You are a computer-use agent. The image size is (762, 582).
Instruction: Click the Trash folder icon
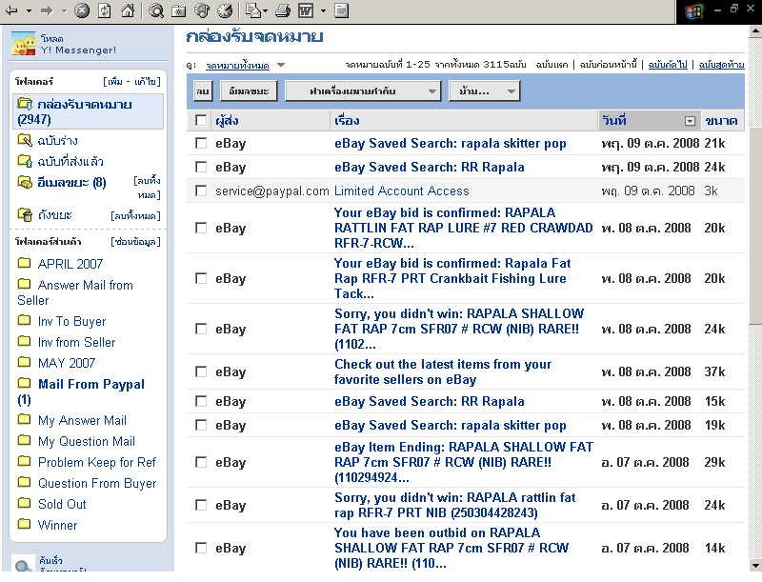pos(25,214)
